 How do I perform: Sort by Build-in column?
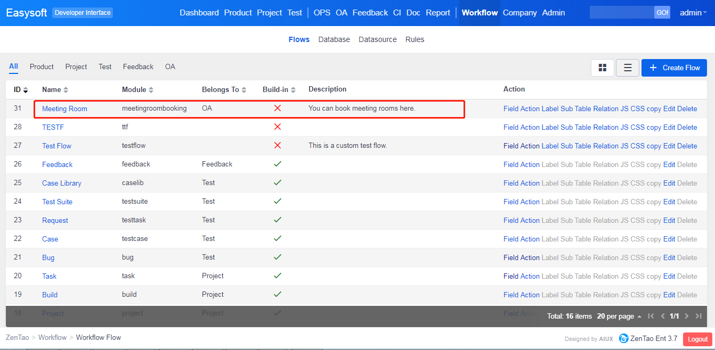[x=279, y=90]
